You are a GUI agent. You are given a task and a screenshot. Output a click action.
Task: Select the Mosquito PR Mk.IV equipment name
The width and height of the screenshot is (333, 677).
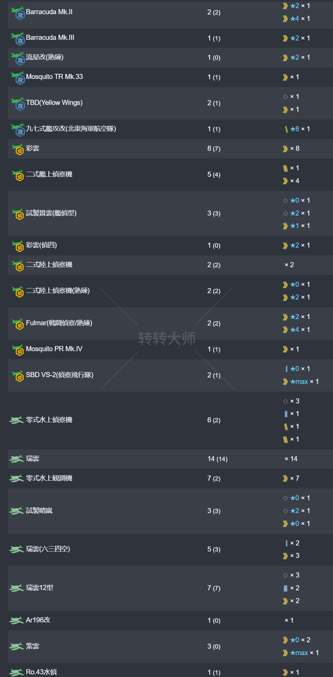54,349
